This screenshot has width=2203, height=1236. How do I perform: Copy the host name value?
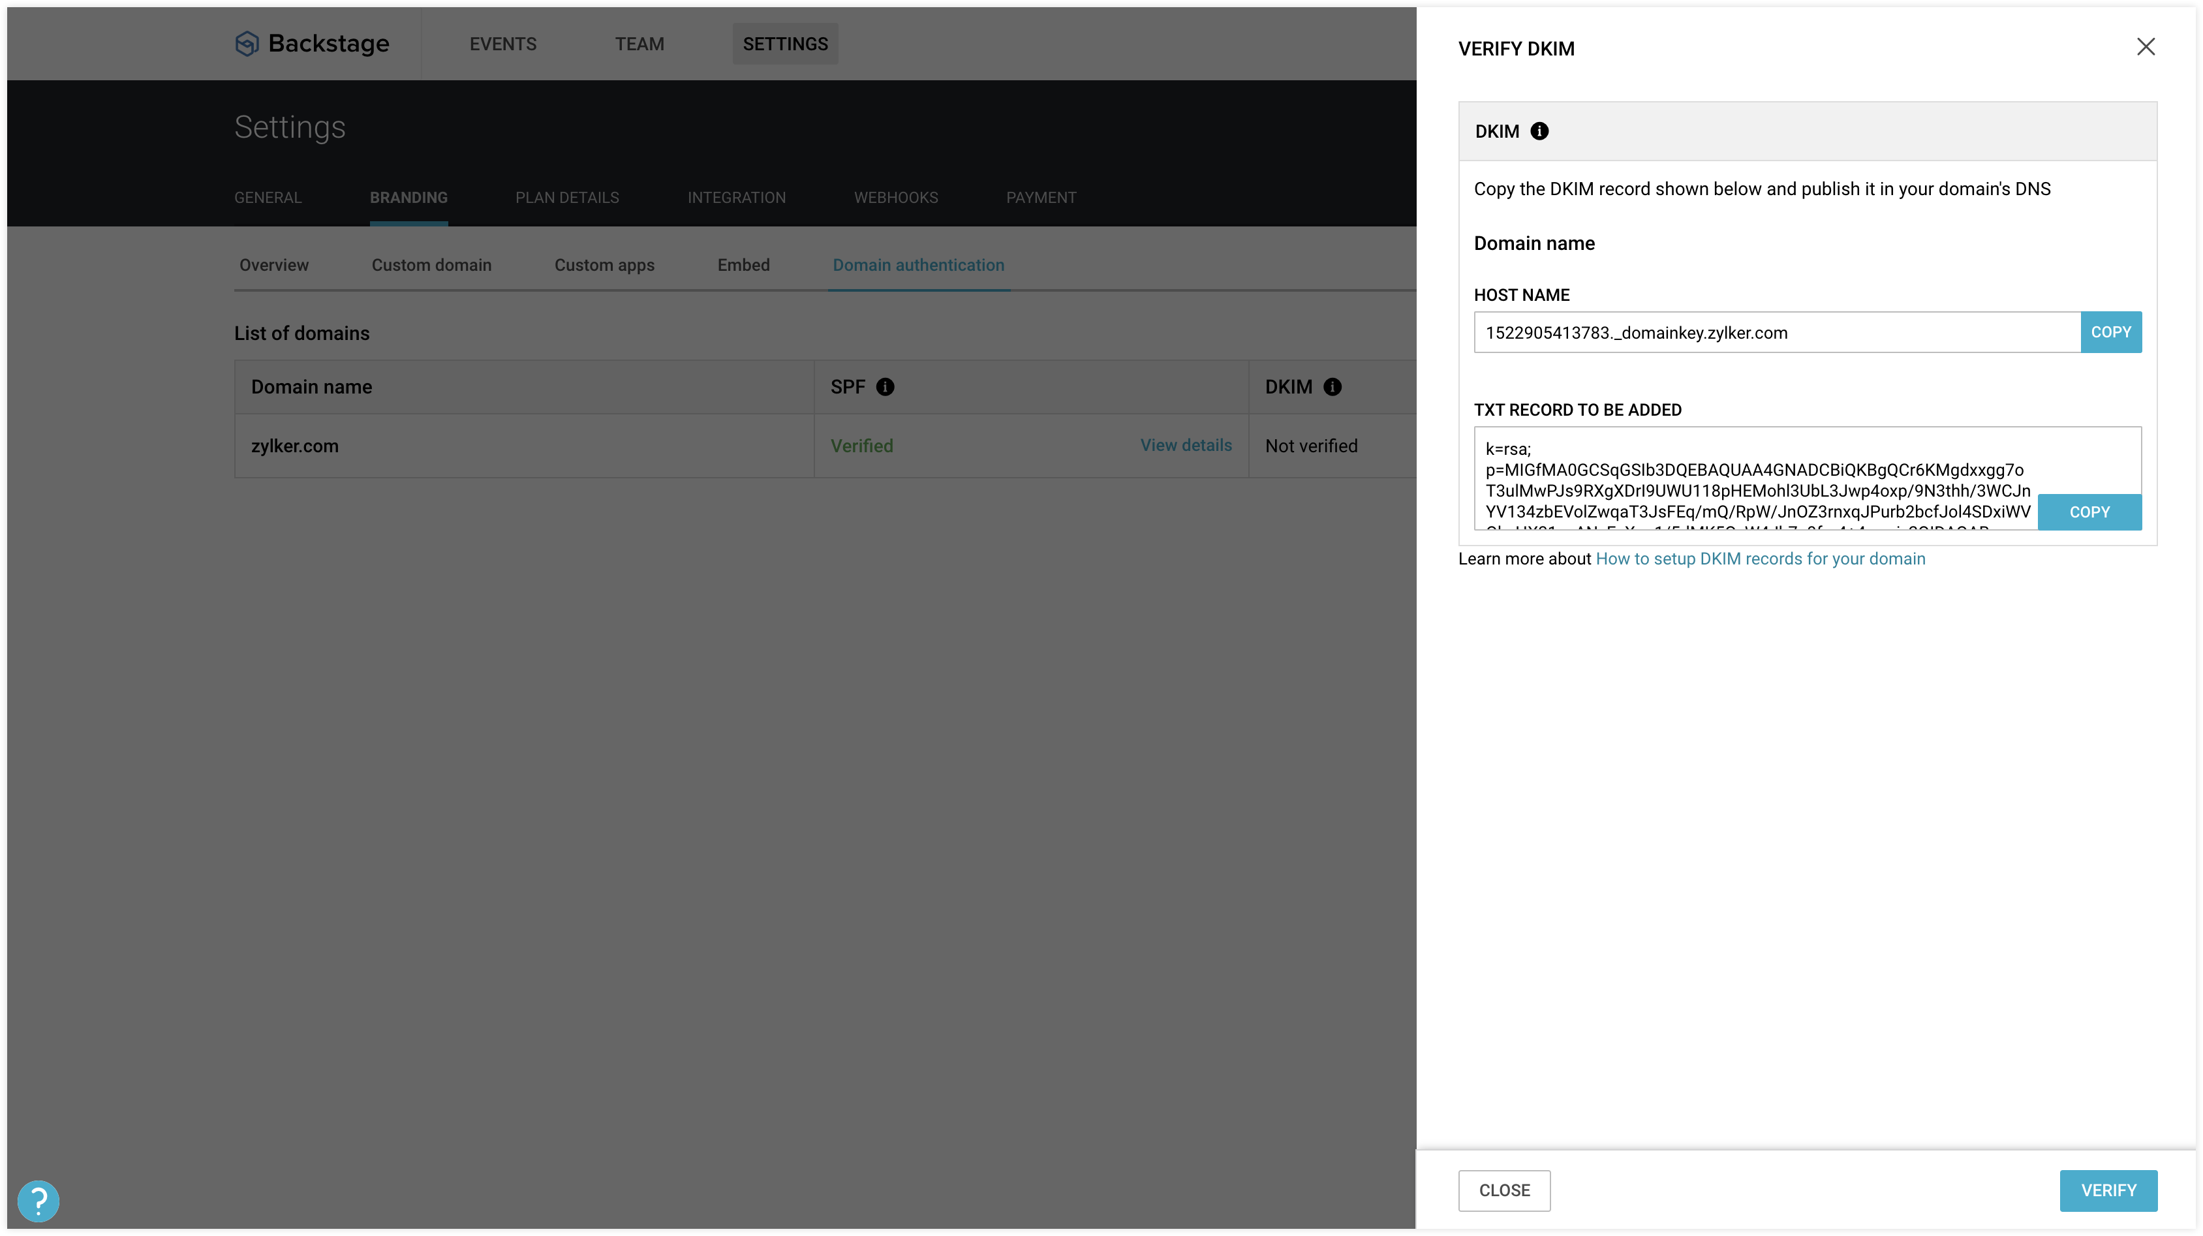click(x=2110, y=332)
